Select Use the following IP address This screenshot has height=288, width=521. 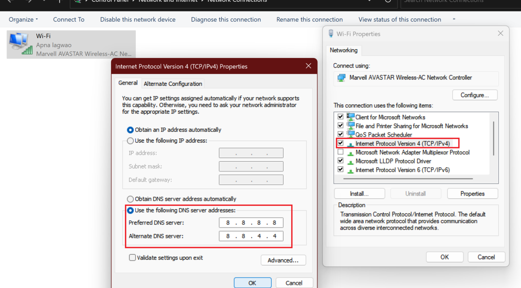pyautogui.click(x=130, y=141)
